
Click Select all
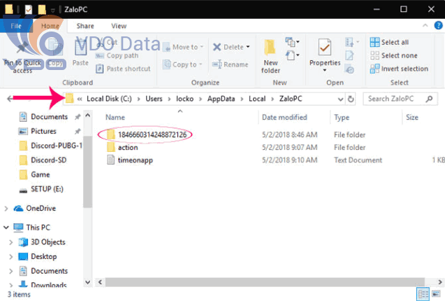[x=390, y=42]
